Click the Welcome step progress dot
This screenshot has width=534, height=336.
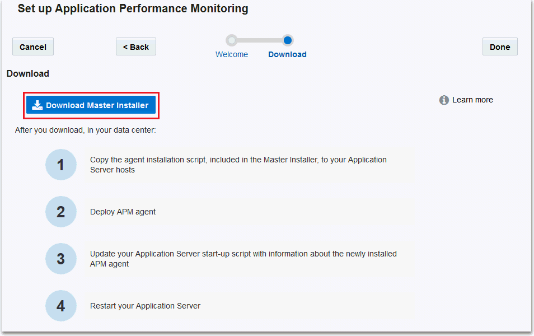tap(232, 40)
